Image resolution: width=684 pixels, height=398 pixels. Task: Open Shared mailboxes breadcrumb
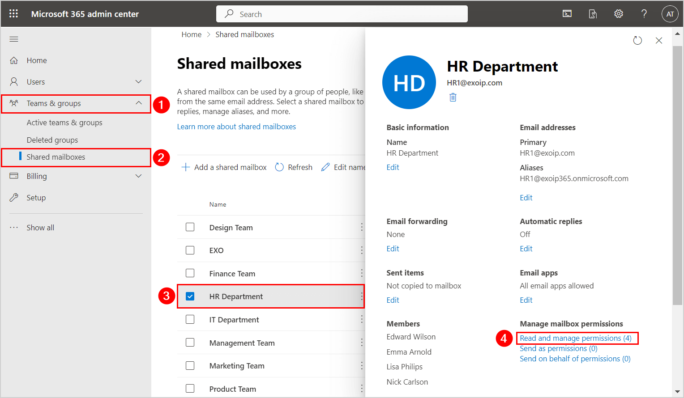pyautogui.click(x=244, y=34)
